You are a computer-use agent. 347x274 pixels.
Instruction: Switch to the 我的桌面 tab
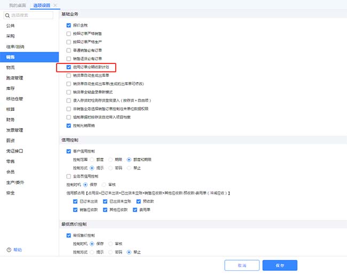(17, 5)
